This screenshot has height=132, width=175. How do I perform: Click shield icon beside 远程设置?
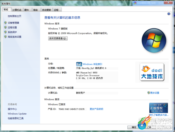pos(5,27)
